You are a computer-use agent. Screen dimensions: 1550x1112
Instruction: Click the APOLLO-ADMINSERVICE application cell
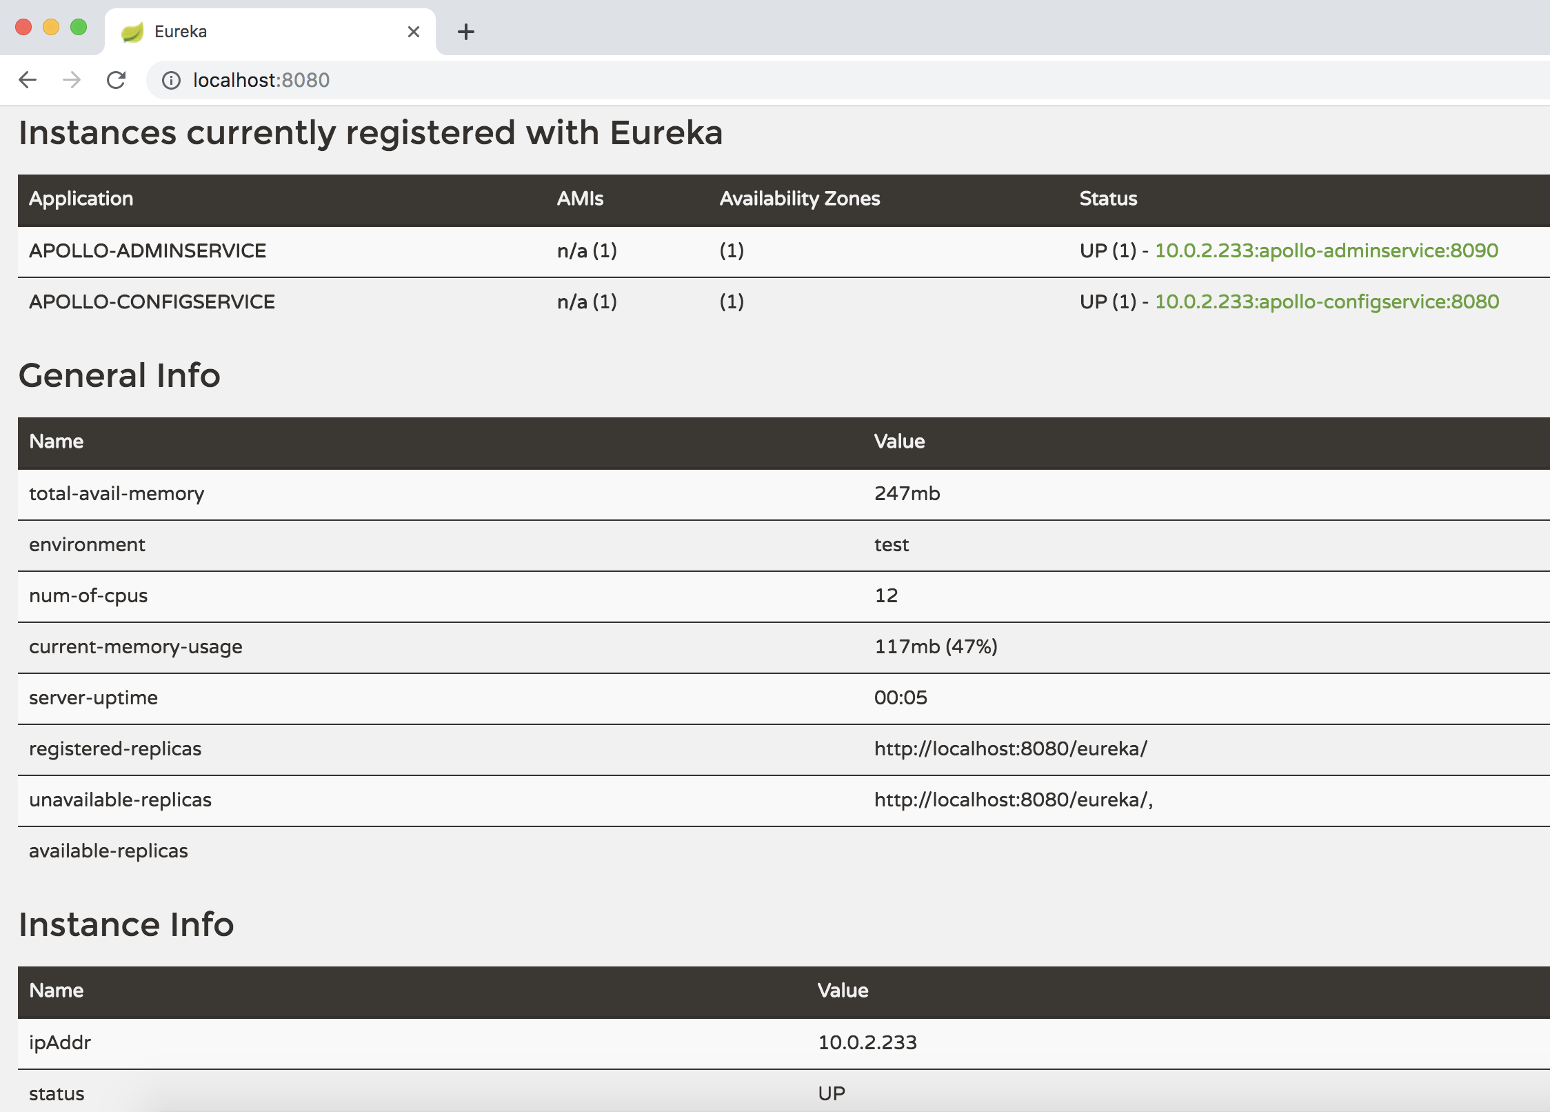pyautogui.click(x=148, y=250)
